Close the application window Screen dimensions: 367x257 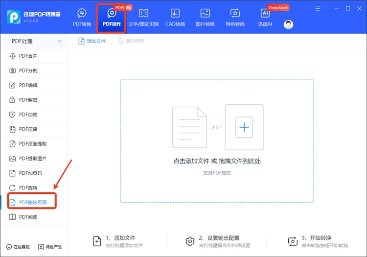(x=359, y=8)
